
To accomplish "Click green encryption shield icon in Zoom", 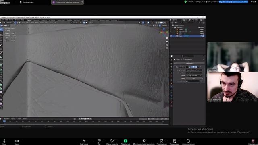I will tap(185, 2).
